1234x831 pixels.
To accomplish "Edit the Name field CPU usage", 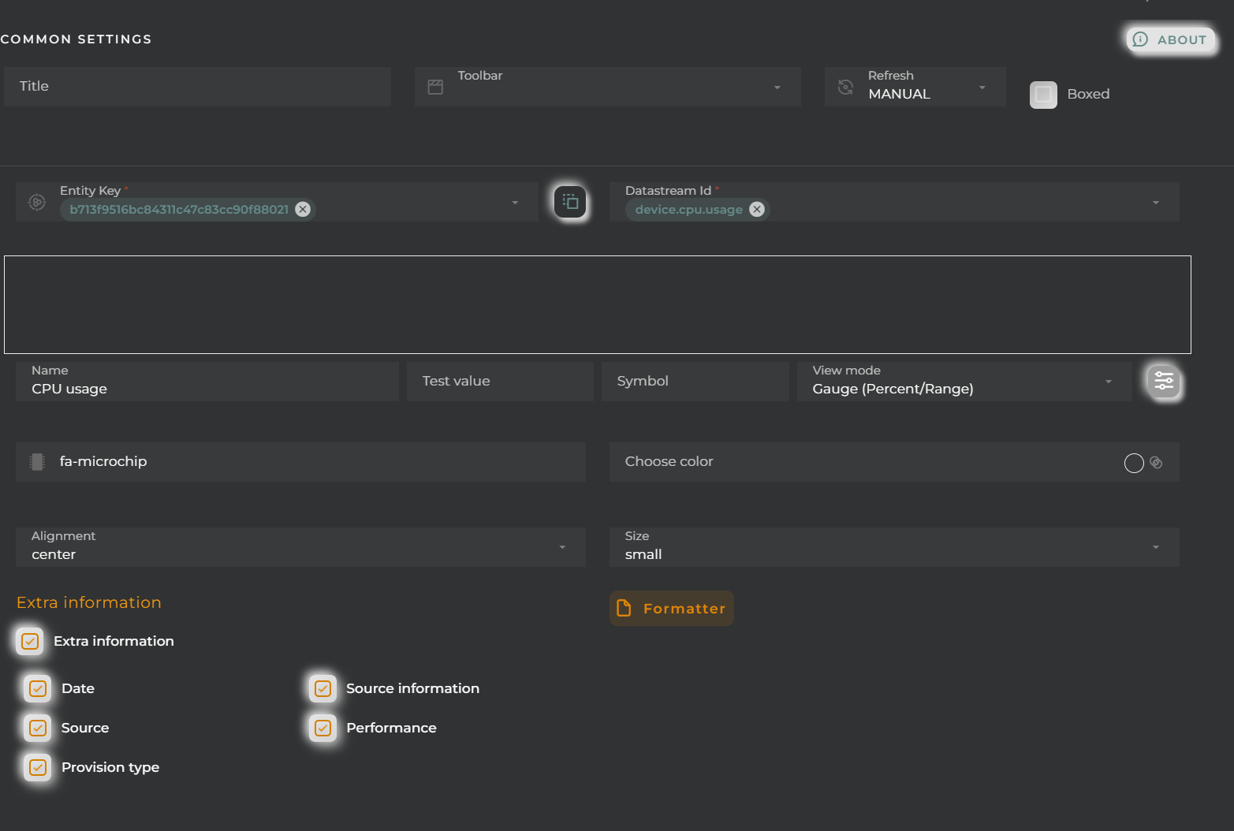I will click(207, 382).
